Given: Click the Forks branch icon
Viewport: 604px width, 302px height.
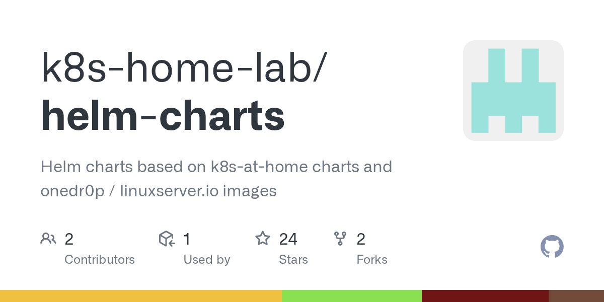Looking at the screenshot, I should [340, 239].
